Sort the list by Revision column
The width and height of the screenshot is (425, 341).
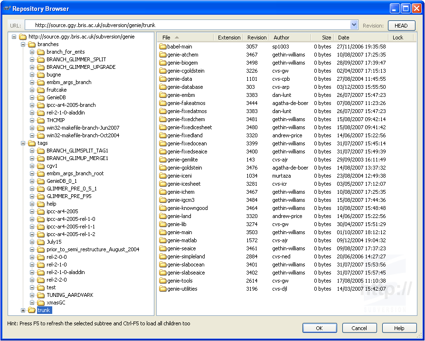pos(257,38)
